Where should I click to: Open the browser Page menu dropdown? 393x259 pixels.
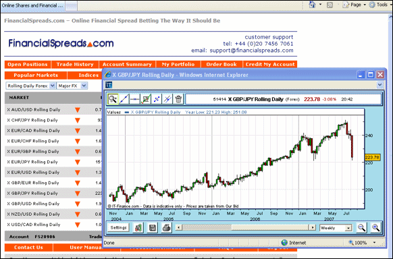pos(354,5)
